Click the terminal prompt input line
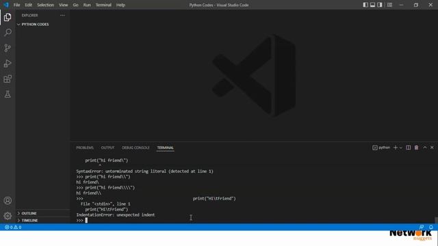 82,220
